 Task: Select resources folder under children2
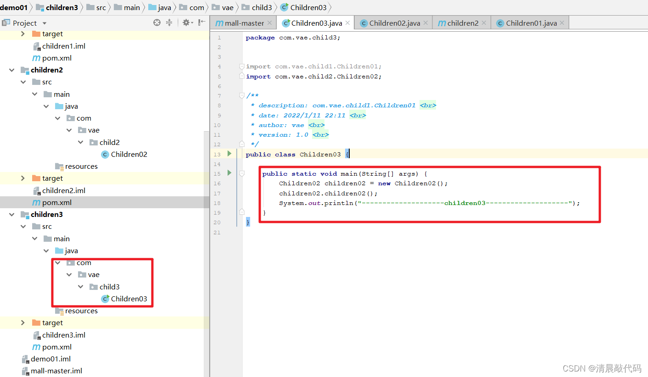[76, 166]
